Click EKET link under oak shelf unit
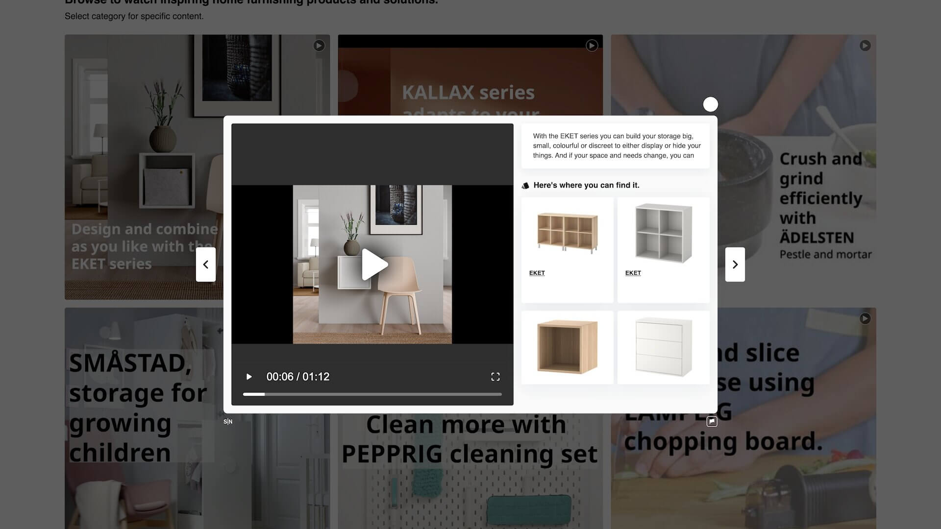This screenshot has width=941, height=529. coord(537,273)
